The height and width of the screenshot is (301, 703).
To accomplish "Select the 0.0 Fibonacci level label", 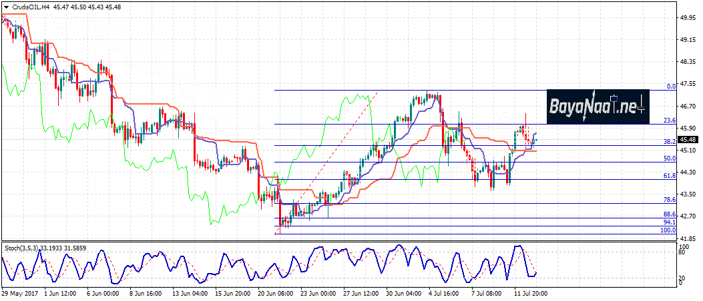I will click(x=671, y=87).
